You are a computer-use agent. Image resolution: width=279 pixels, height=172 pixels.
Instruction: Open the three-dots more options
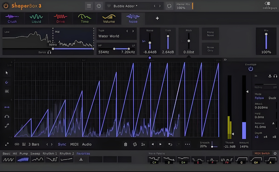pos(187,144)
